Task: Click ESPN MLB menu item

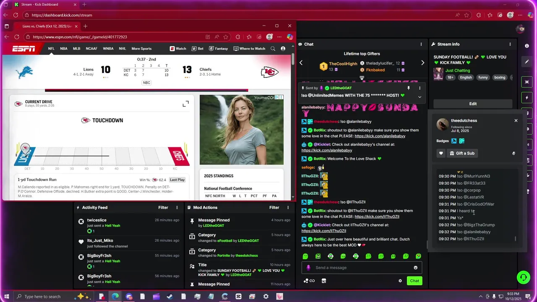Action: tap(77, 49)
